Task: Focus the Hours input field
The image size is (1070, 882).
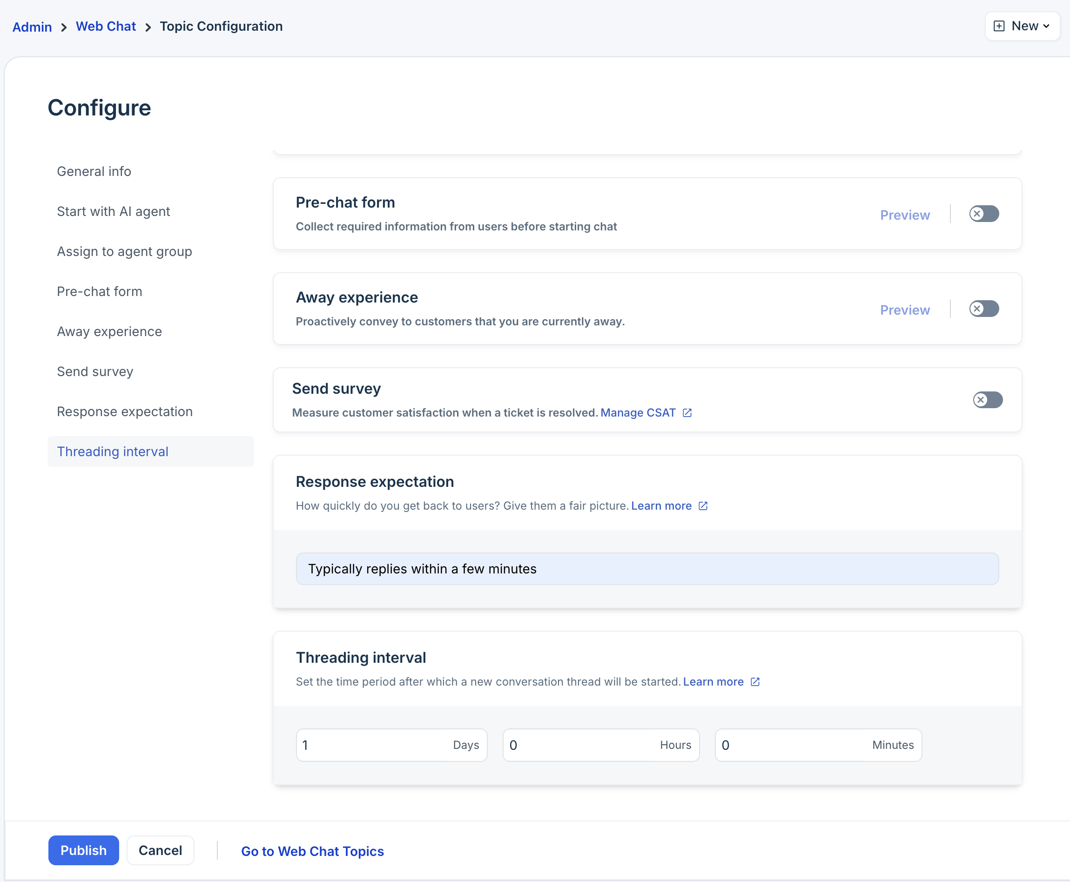Action: click(x=584, y=745)
